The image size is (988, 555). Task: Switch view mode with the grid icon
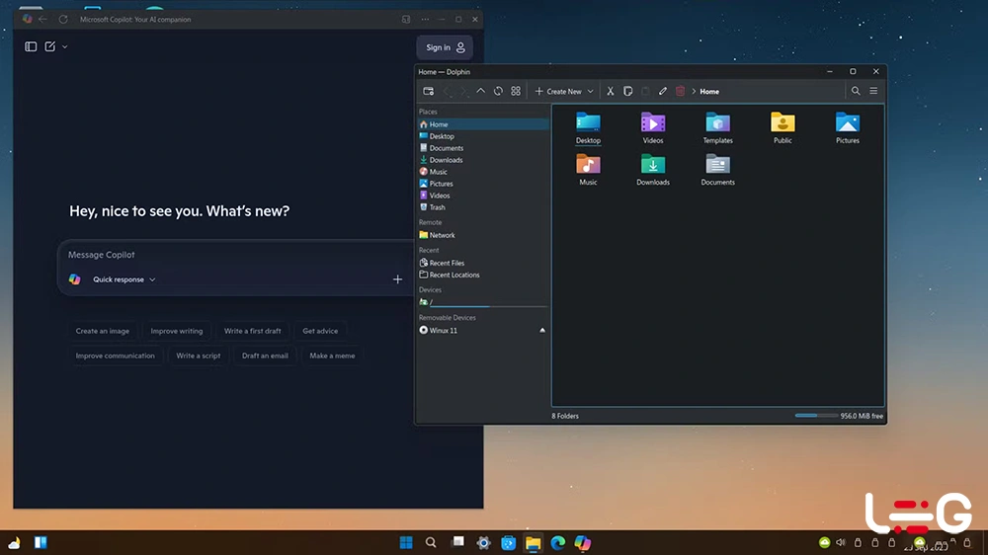[516, 91]
